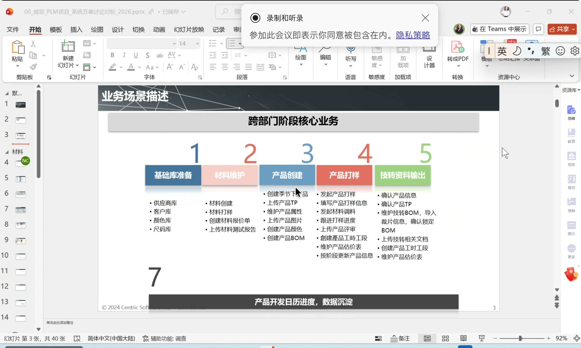Open the 文件 menu
The width and height of the screenshot is (581, 348).
(13, 29)
